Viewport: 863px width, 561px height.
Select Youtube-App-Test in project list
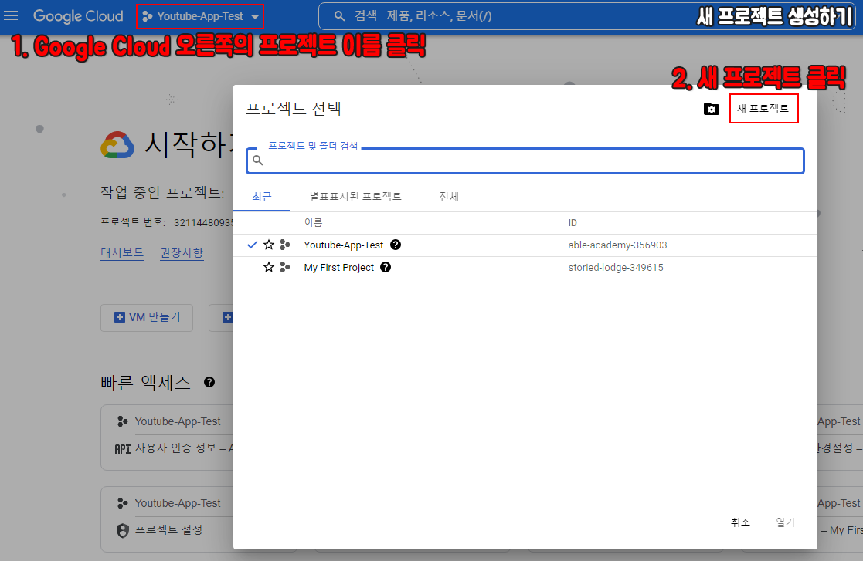click(x=344, y=245)
